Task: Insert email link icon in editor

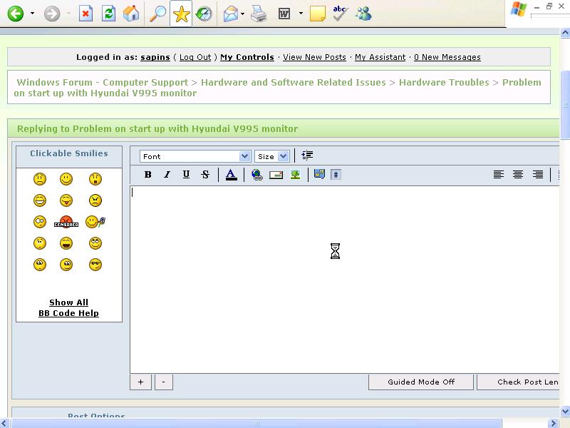Action: pos(276,175)
